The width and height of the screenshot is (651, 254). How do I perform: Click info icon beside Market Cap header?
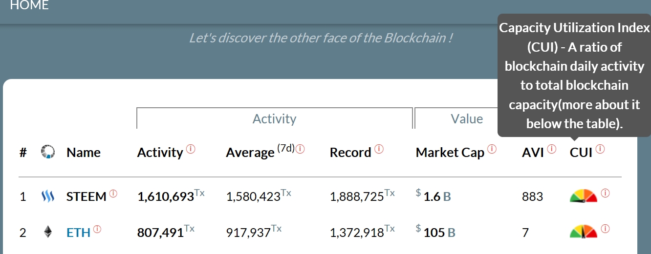coord(492,149)
